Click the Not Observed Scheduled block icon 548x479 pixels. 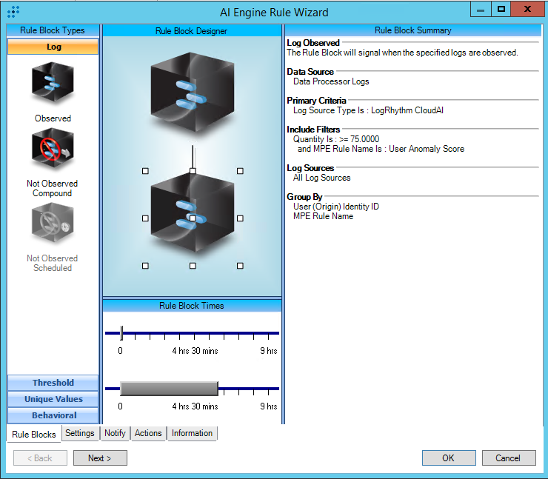(53, 225)
